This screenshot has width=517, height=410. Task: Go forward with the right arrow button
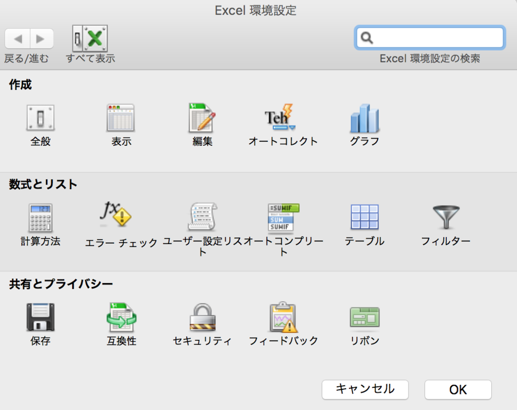tap(41, 39)
